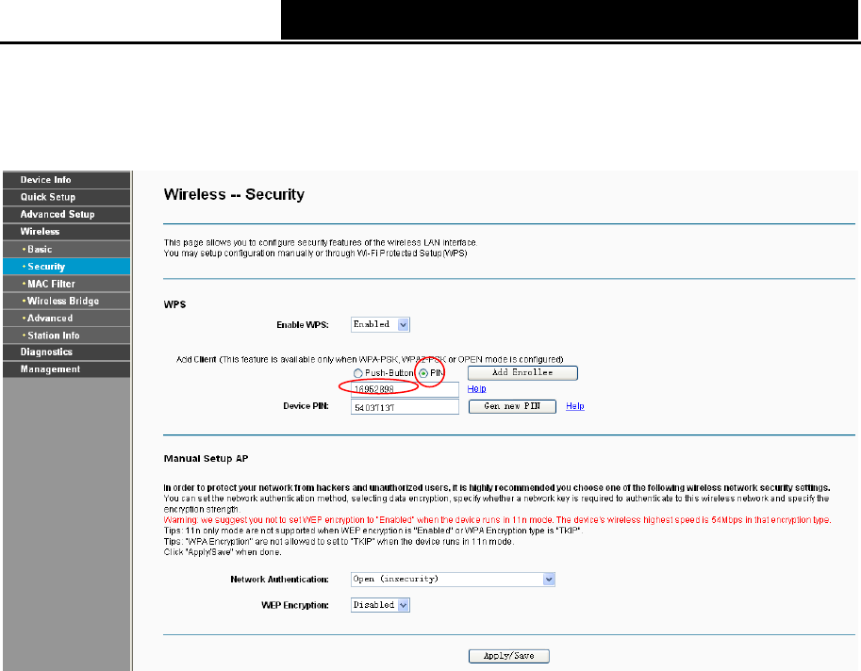Focus the Device PIN field
861x671 pixels.
405,407
